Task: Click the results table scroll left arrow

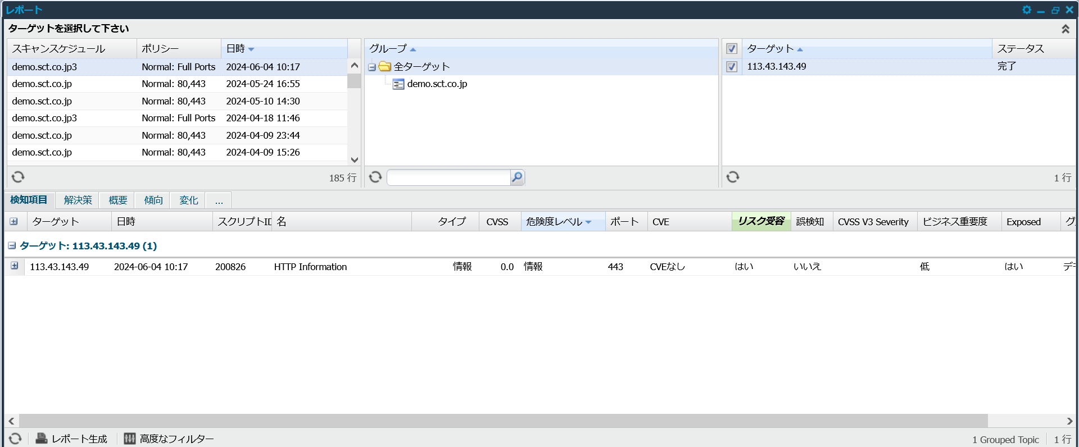Action: (x=11, y=421)
